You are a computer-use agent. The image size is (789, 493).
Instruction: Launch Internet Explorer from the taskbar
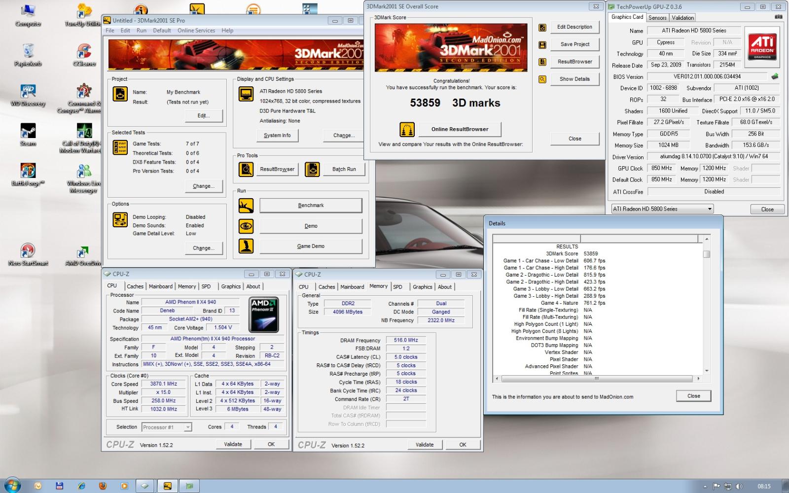pos(81,486)
